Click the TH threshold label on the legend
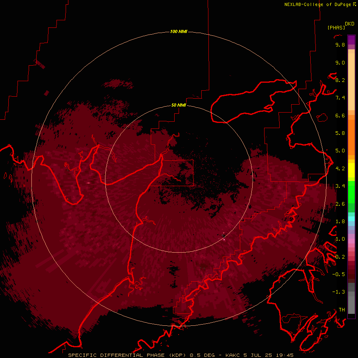 click(342, 310)
